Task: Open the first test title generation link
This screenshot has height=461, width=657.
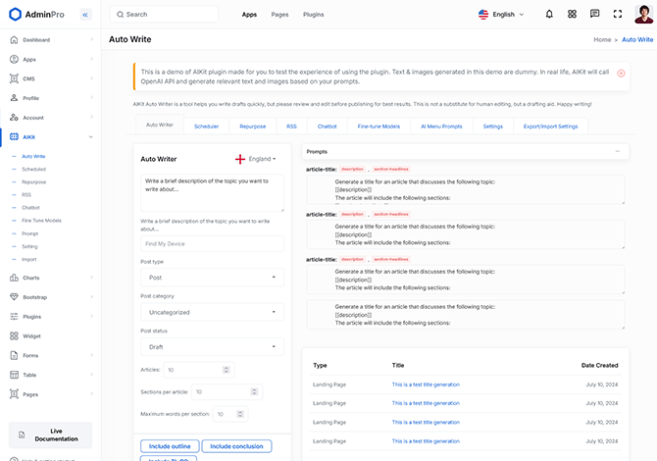Action: [x=426, y=385]
